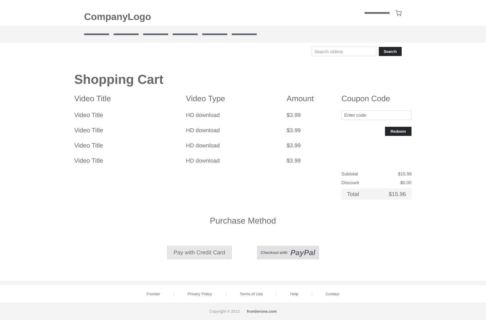Image resolution: width=486 pixels, height=320 pixels.
Task: Focus the Enter code coupon field
Action: point(376,115)
